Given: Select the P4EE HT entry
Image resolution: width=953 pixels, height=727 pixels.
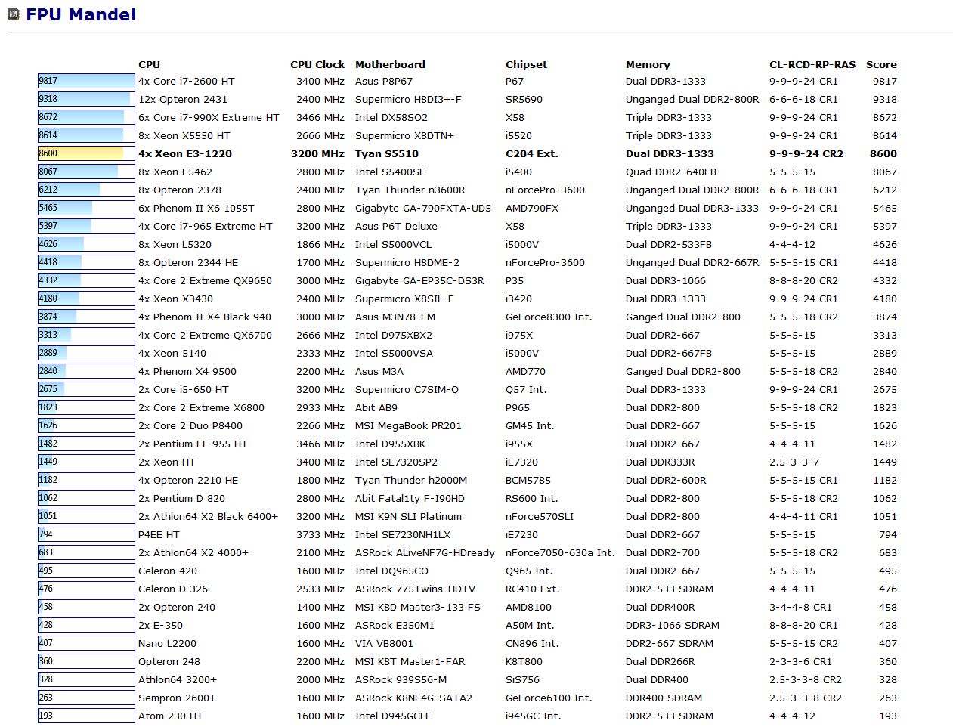Looking at the screenshot, I should (159, 535).
